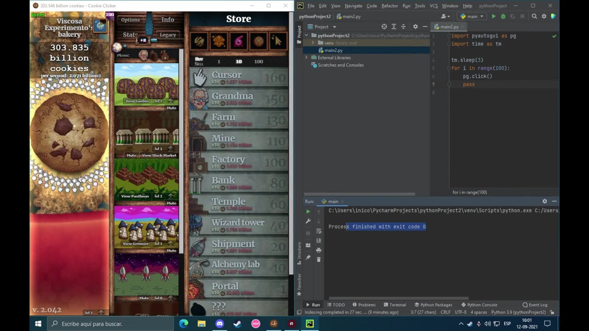The width and height of the screenshot is (589, 331).
Task: Open the Options menu in Cookie Clicker
Action: click(x=130, y=20)
